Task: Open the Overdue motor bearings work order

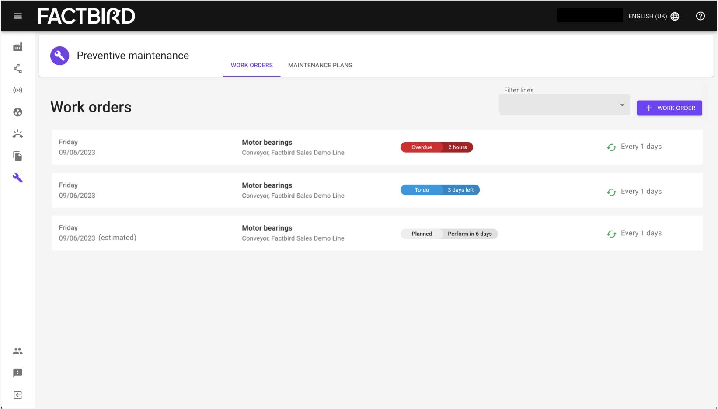Action: [377, 147]
